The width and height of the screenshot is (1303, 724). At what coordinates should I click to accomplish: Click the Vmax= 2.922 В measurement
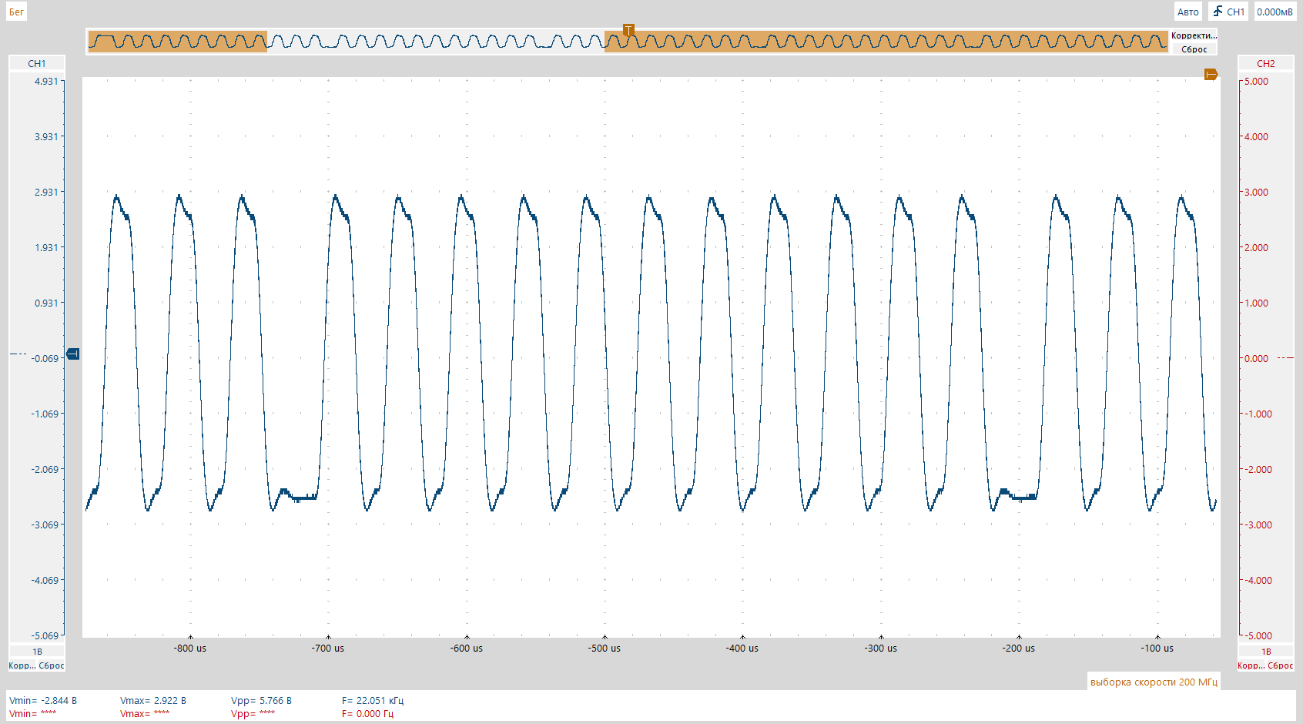coord(153,700)
